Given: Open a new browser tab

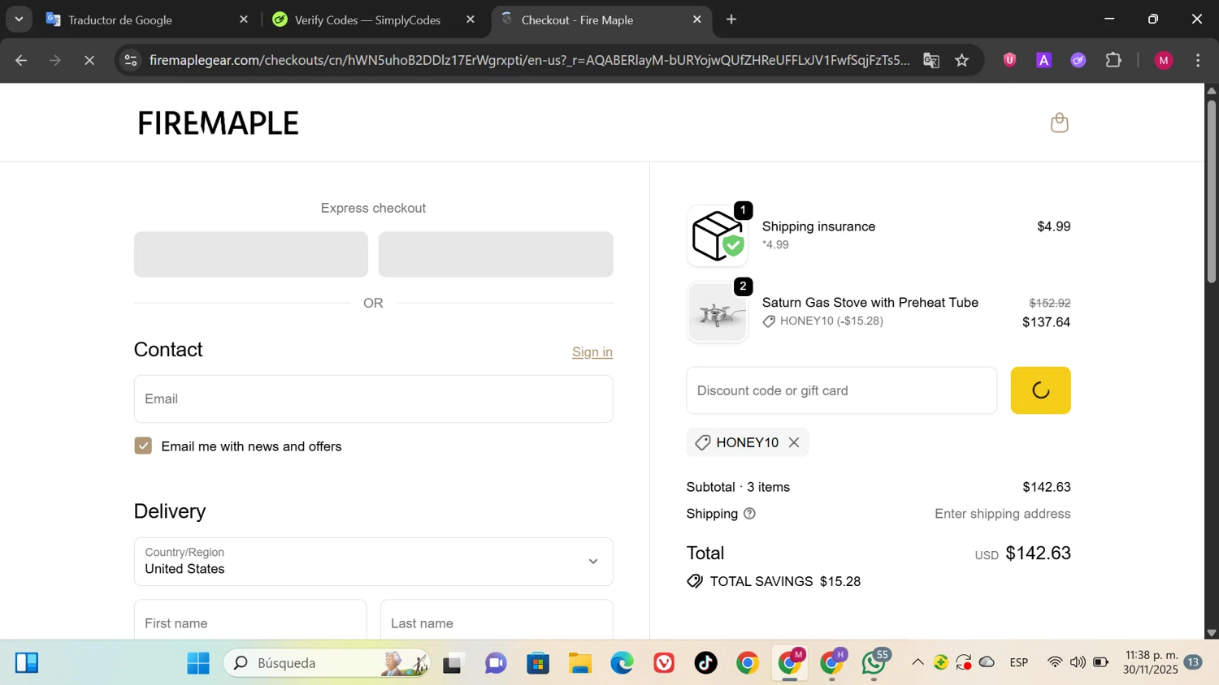Looking at the screenshot, I should 731,19.
